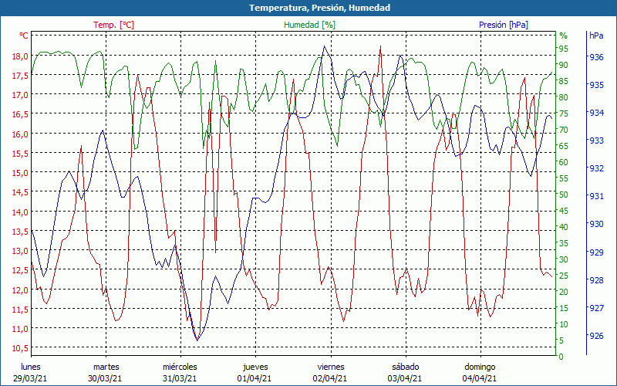The width and height of the screenshot is (617, 386).
Task: Click the '14,0' temperature axis value
Action: (x=21, y=212)
